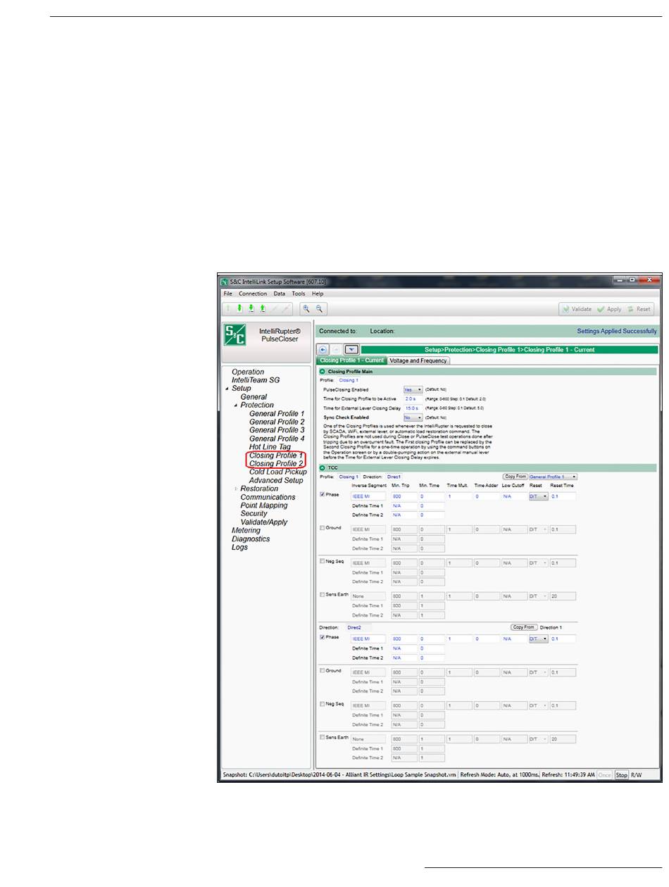Image resolution: width=669 pixels, height=887 pixels.
Task: Select Operation in the navigation tree
Action: [x=248, y=372]
